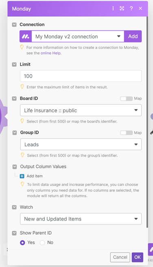Close the Monday dialog with X
Image resolution: width=153 pixels, height=267 pixels.
(x=140, y=8)
